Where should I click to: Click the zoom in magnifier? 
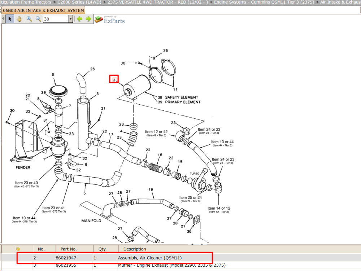click(29, 19)
